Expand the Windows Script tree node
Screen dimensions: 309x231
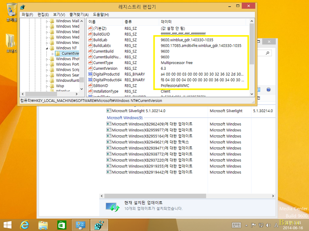(x=47, y=70)
